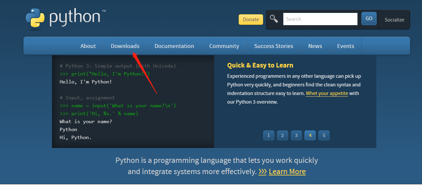Follow the Learn More link
The height and width of the screenshot is (190, 422).
pos(287,171)
